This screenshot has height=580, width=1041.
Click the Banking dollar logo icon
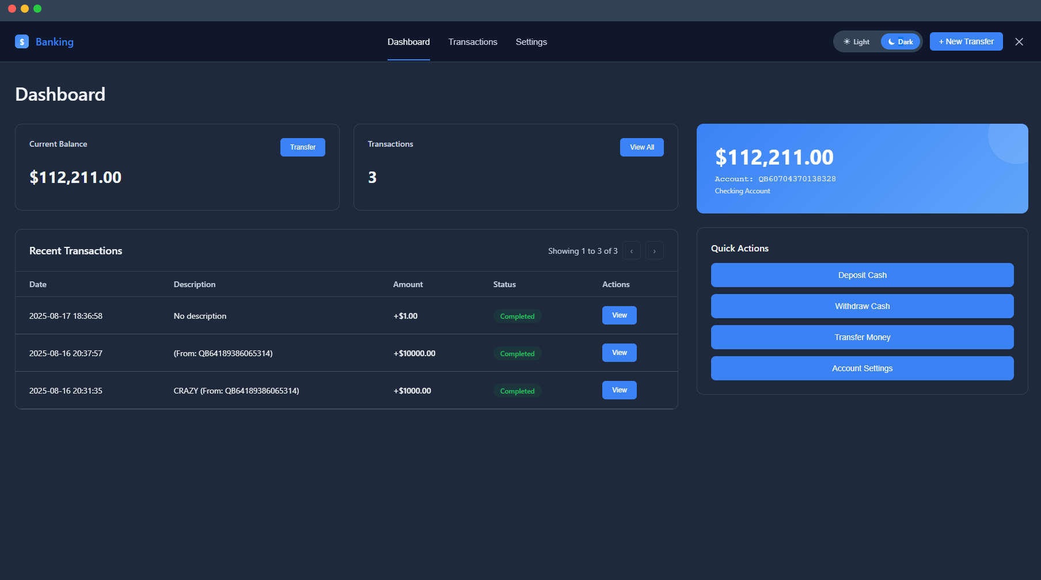[22, 41]
